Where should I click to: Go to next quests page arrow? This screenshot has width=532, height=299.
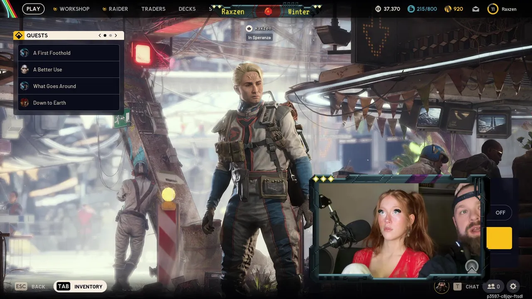pos(116,35)
